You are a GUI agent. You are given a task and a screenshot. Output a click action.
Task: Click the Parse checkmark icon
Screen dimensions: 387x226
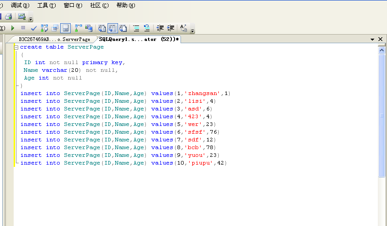(x=34, y=28)
